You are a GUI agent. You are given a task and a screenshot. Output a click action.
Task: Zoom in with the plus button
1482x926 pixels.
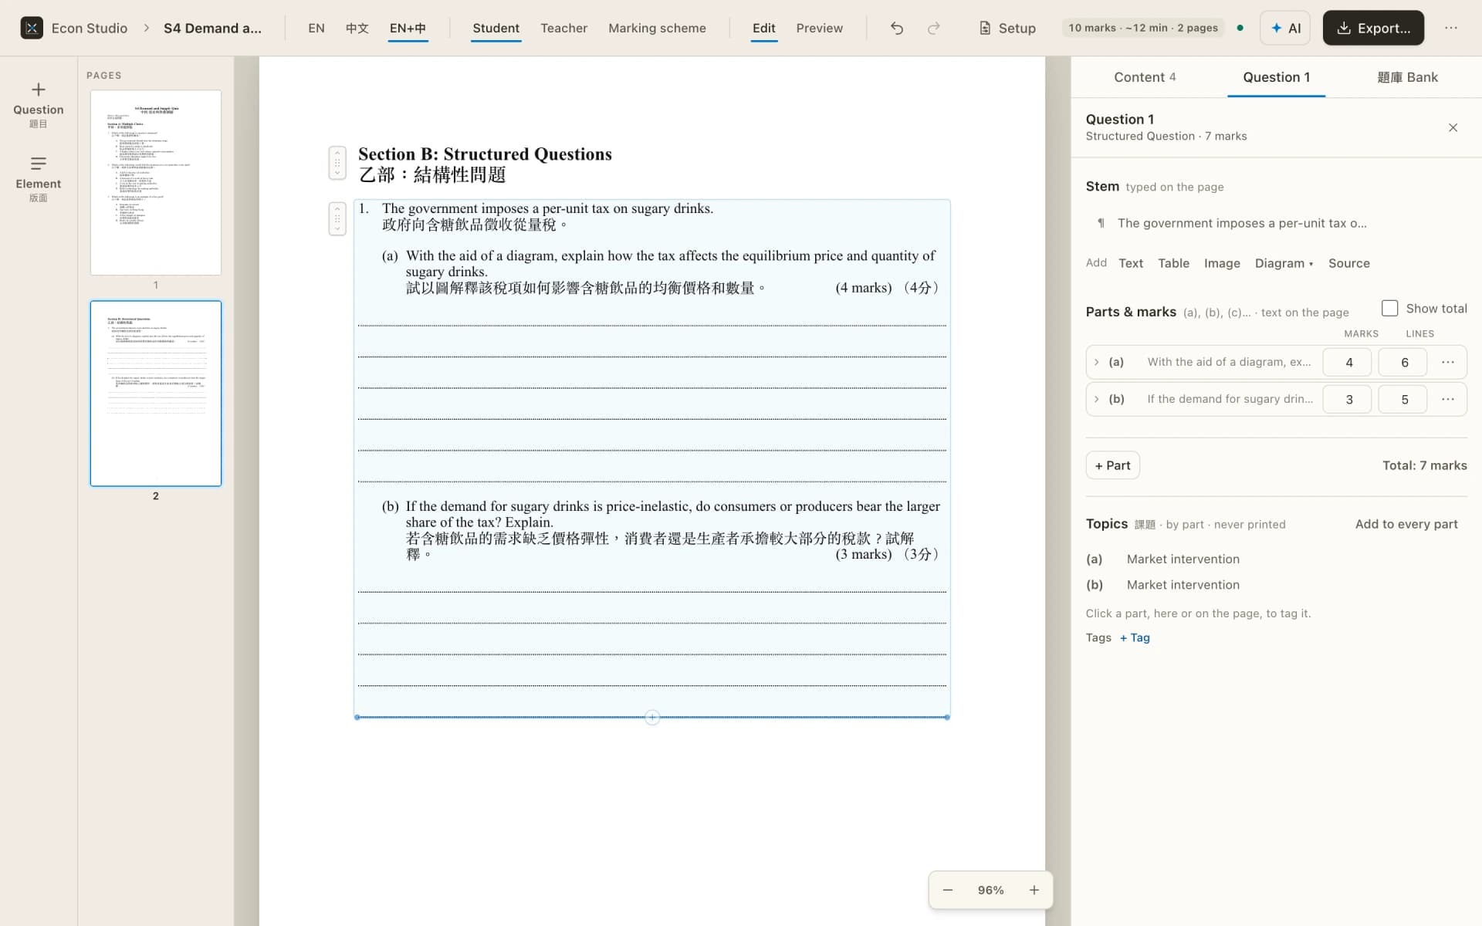[x=1034, y=890]
